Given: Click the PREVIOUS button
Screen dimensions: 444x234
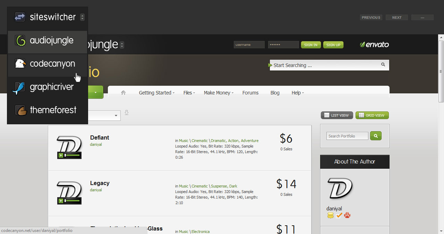Looking at the screenshot, I should tap(371, 17).
